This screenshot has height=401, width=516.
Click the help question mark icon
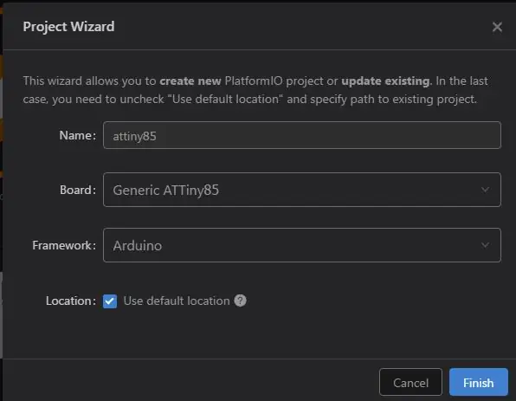(x=240, y=301)
